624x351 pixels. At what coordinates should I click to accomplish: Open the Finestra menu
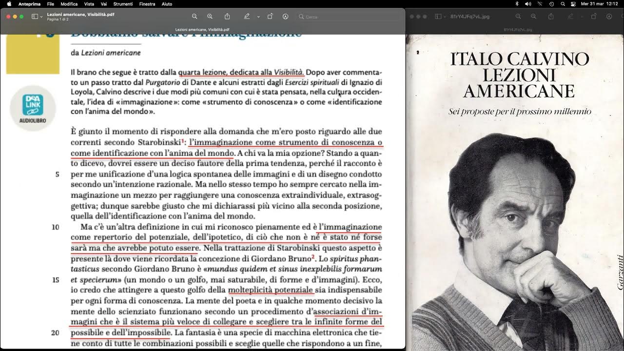147,4
